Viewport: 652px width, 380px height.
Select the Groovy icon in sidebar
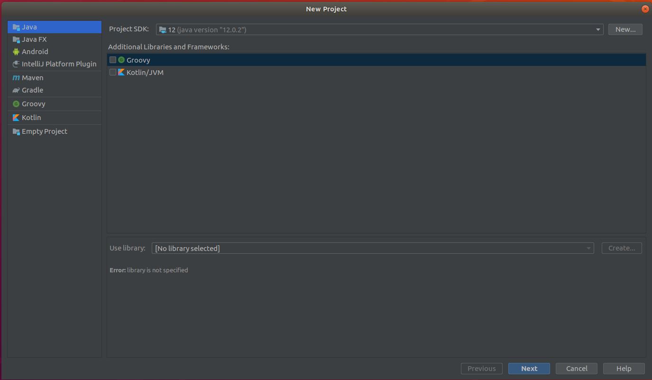(x=16, y=104)
